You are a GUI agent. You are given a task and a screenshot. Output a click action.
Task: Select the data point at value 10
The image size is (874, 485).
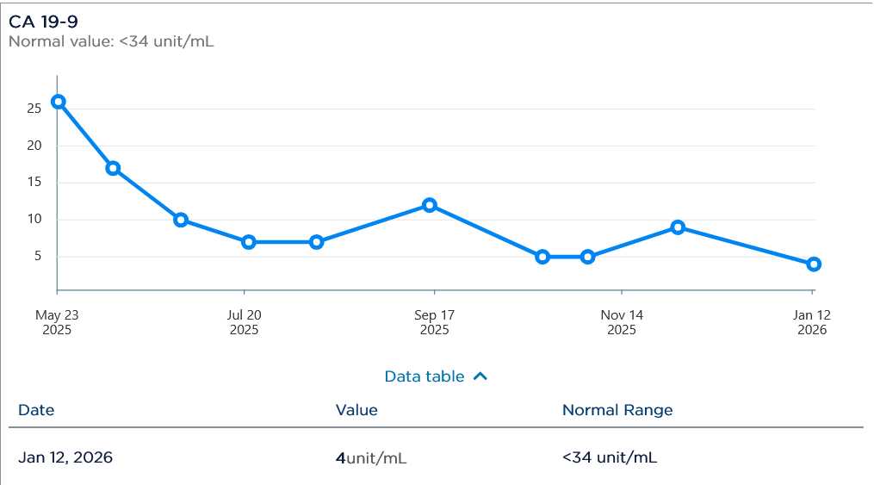(181, 220)
